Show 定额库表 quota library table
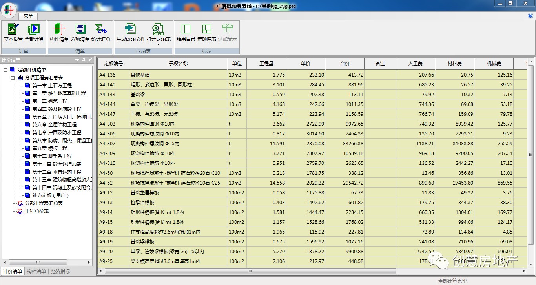The image size is (536, 285). point(207,33)
